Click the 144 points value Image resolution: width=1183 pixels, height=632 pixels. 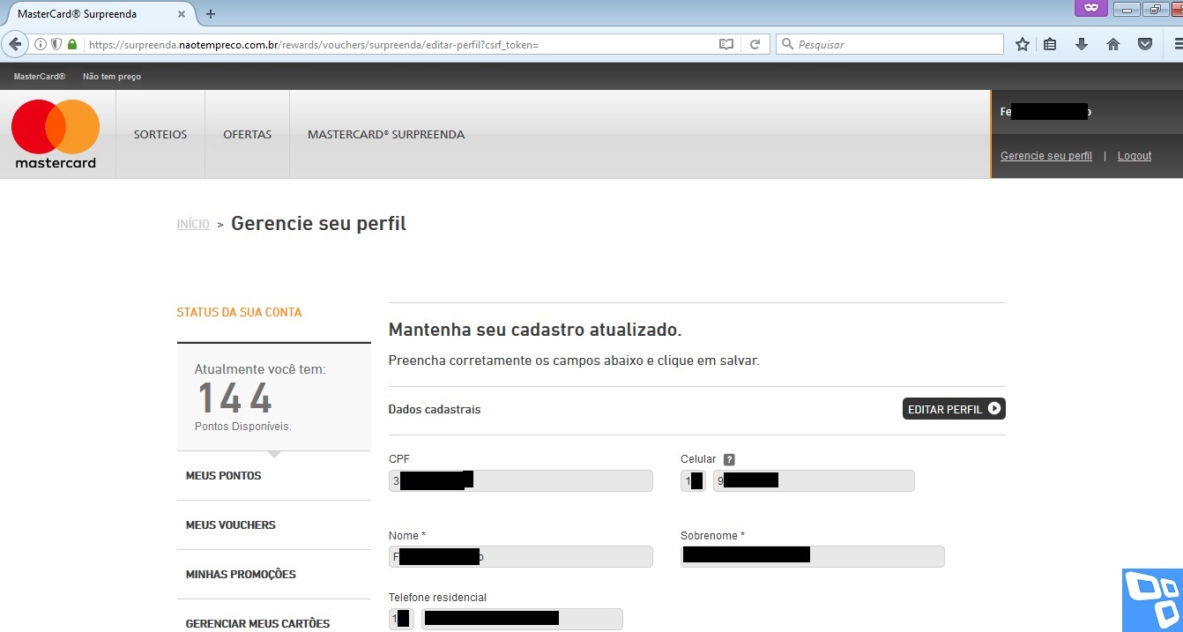click(234, 398)
